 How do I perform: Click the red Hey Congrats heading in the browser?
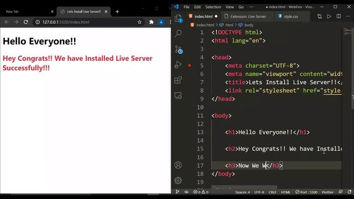[77, 63]
